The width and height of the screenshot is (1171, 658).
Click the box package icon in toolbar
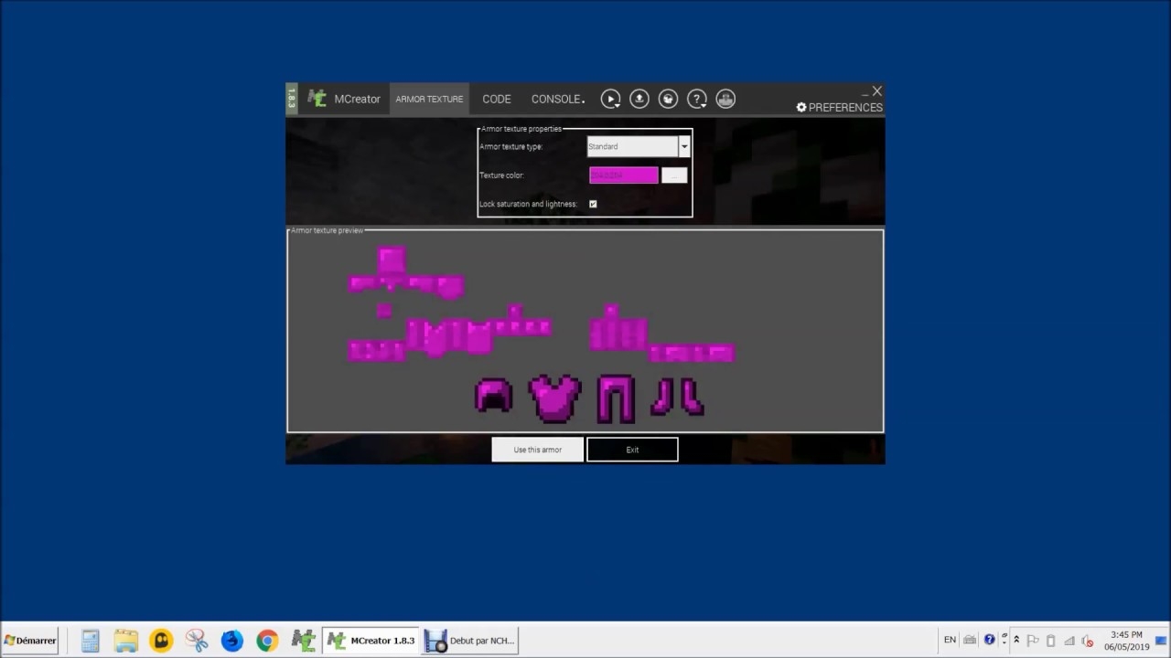(668, 99)
